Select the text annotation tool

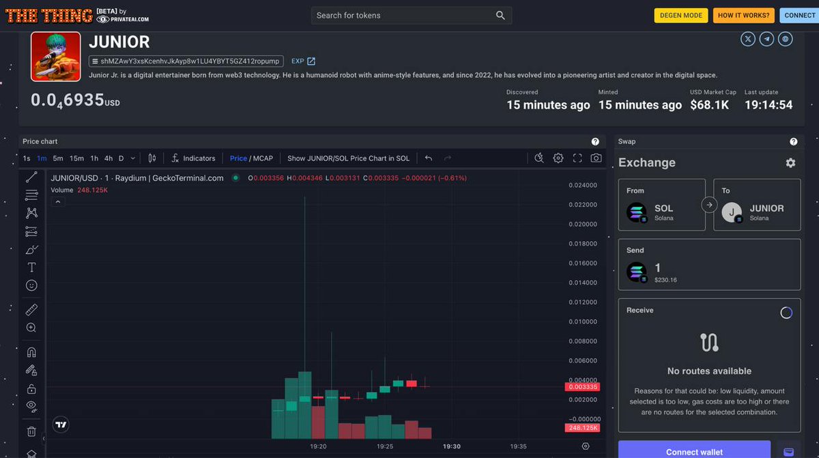click(x=31, y=268)
